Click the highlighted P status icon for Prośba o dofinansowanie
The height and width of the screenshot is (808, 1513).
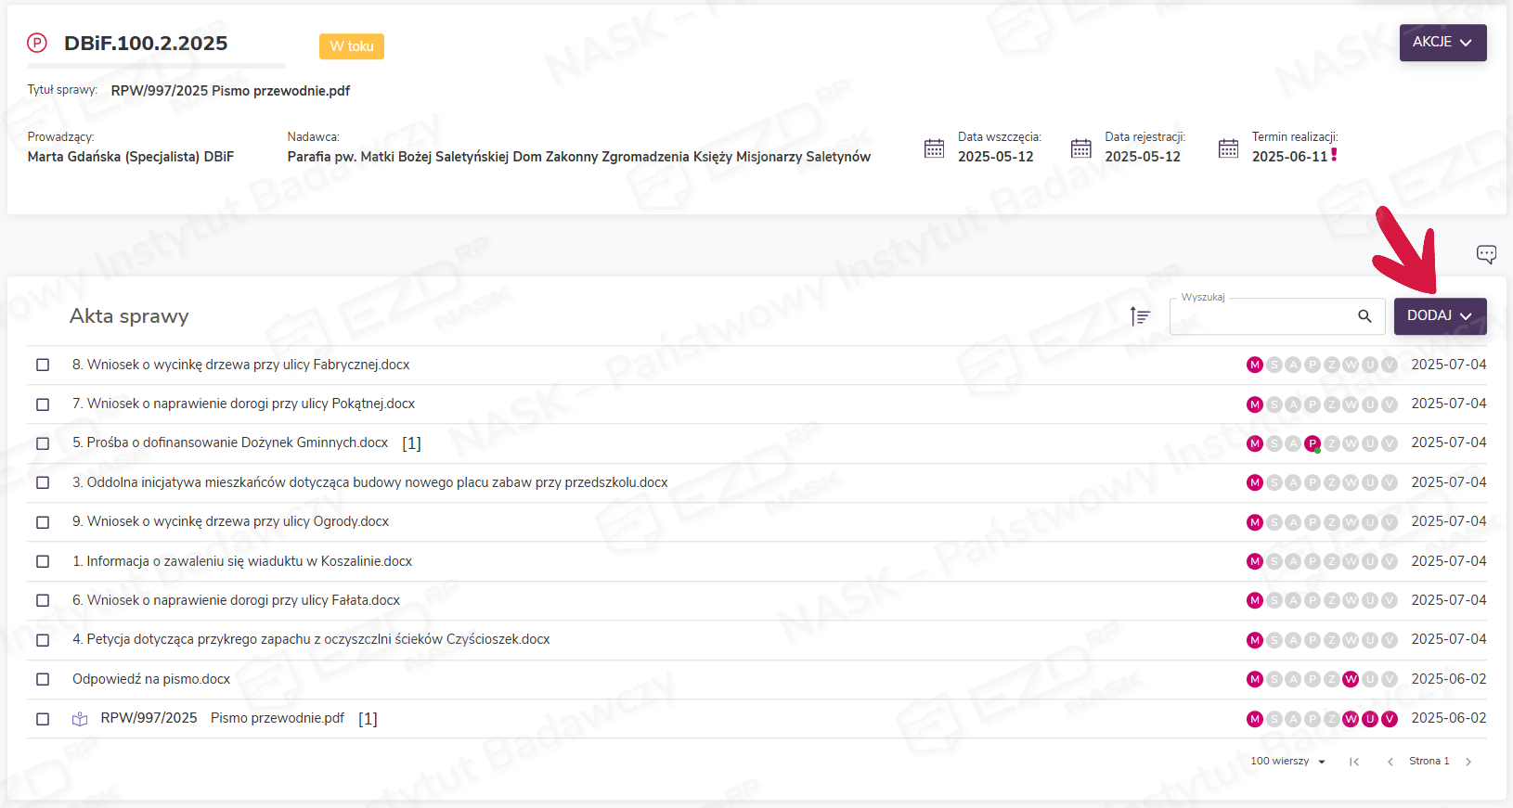click(x=1312, y=443)
